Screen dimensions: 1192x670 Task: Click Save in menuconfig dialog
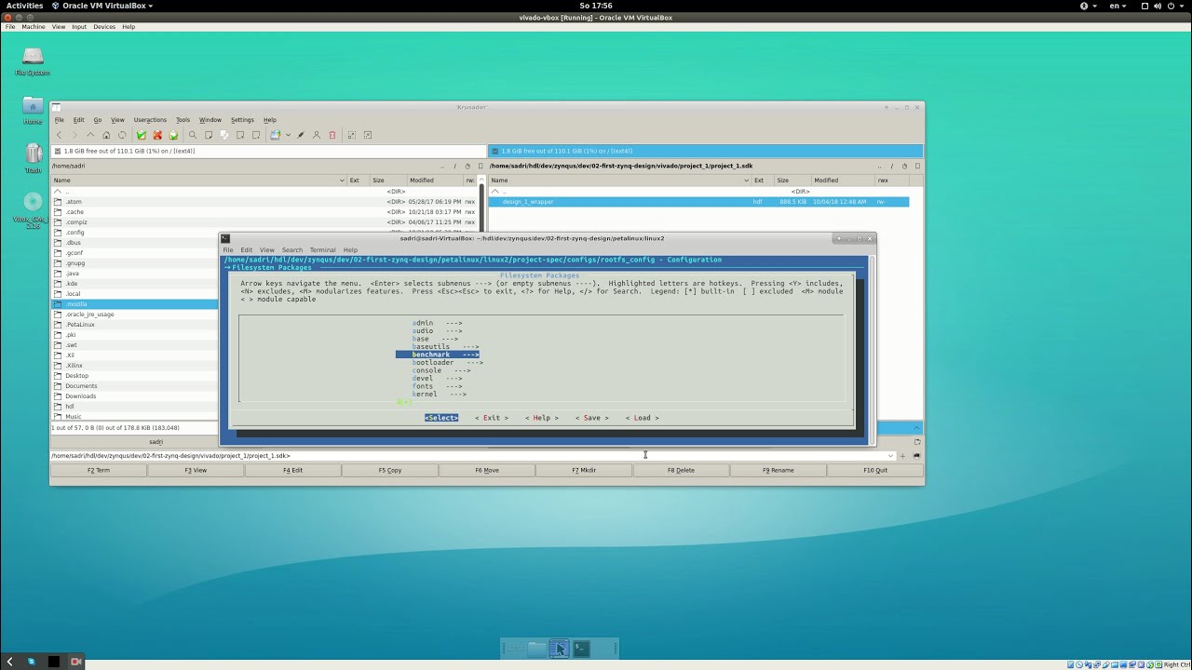[592, 418]
